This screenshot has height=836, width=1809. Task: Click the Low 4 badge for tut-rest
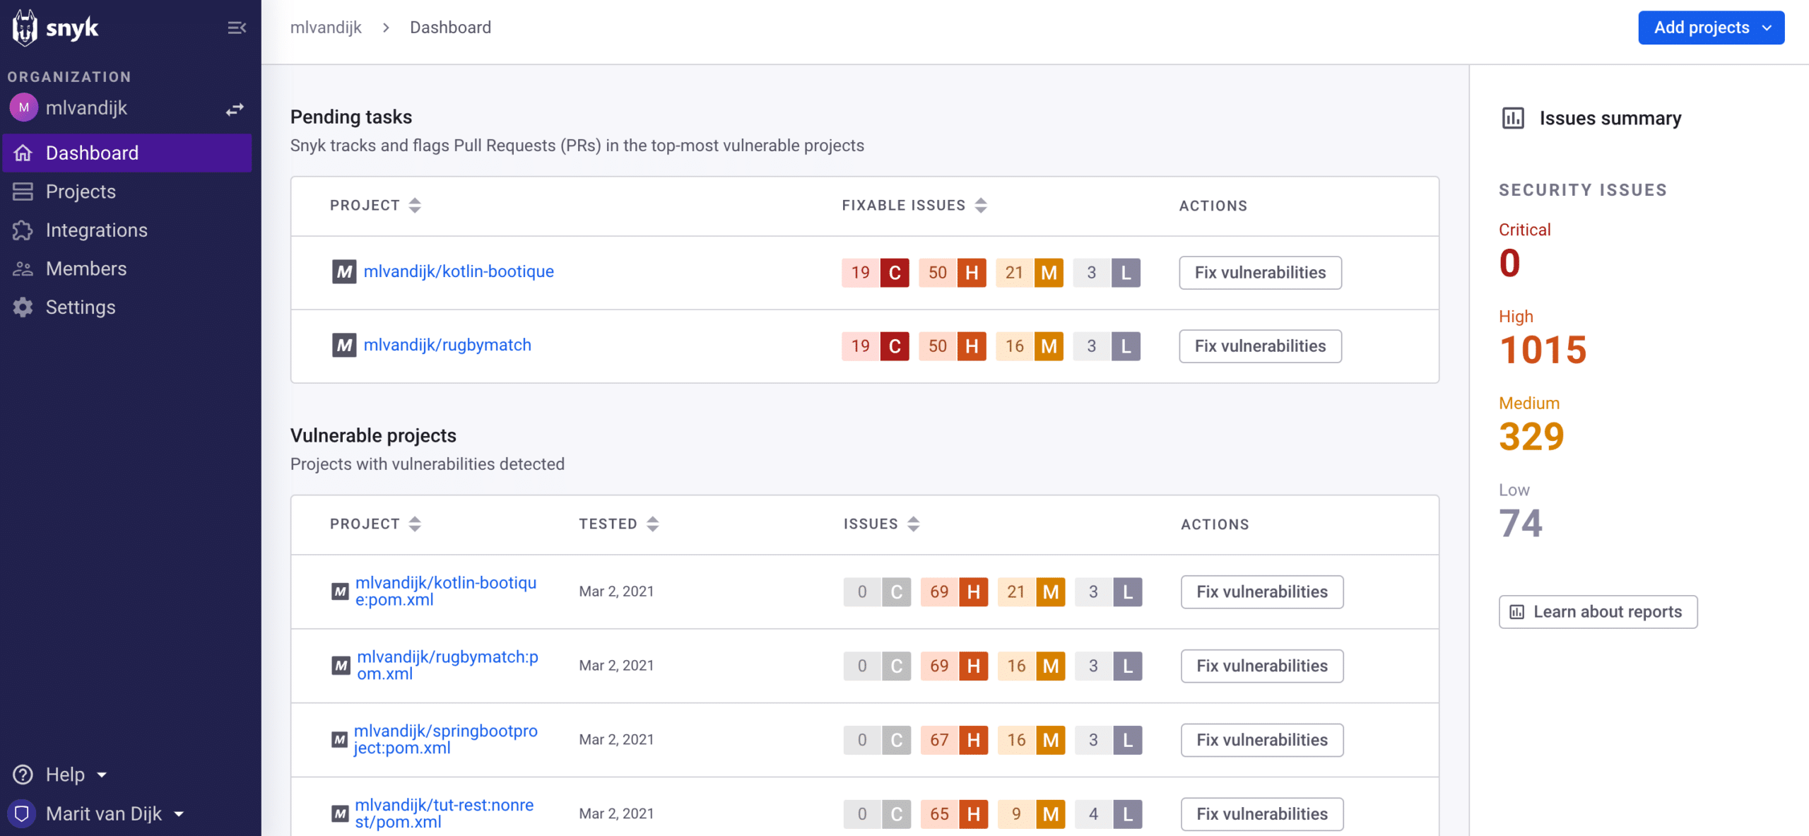tap(1108, 814)
